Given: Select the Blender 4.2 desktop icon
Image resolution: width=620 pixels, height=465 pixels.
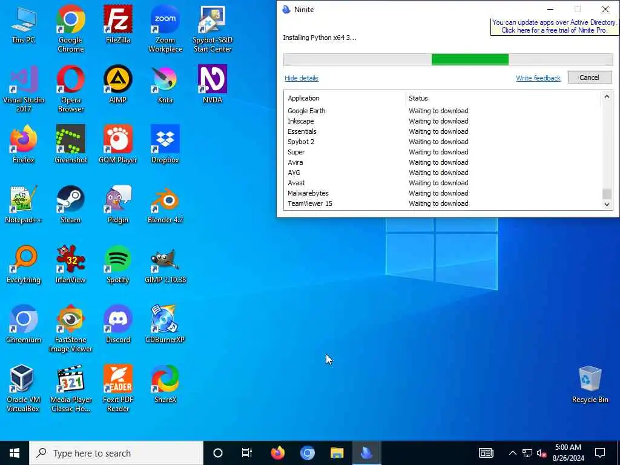Looking at the screenshot, I should (x=165, y=205).
